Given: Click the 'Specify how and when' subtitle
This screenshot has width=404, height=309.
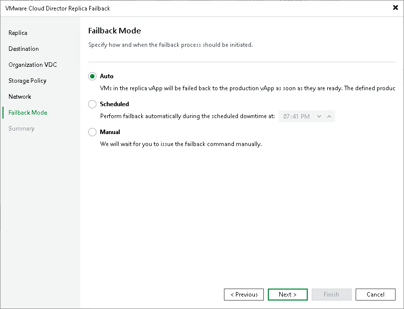Looking at the screenshot, I should [x=170, y=45].
